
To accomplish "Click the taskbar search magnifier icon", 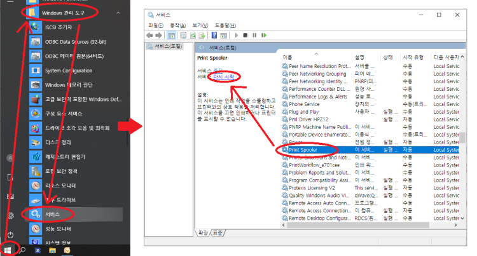I will (x=22, y=250).
